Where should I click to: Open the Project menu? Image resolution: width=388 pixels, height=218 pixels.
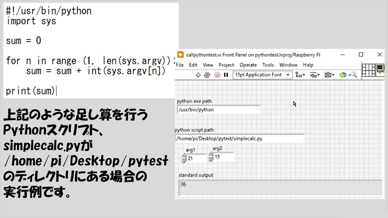(226, 65)
